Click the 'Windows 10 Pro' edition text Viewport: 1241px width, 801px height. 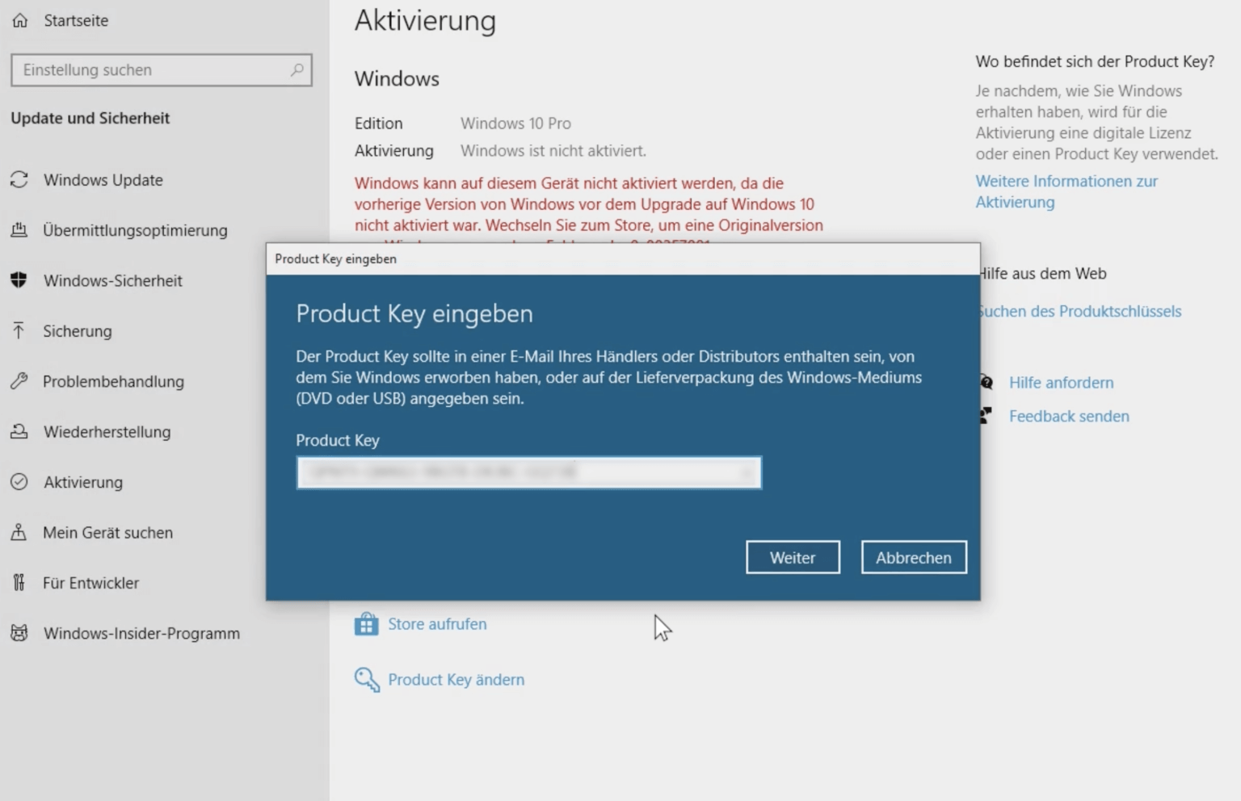(515, 124)
